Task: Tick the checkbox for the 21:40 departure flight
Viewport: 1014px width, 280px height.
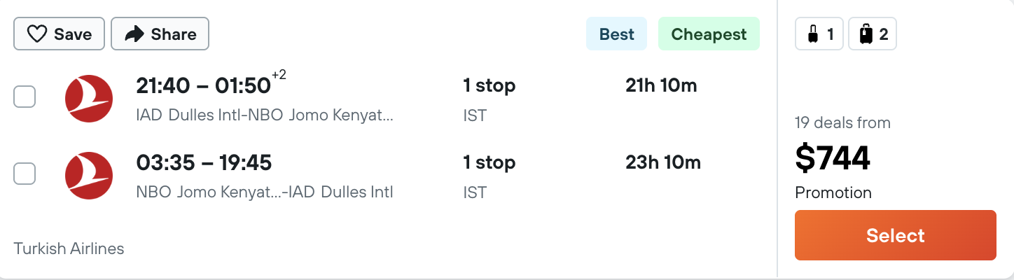Action: coord(25,97)
